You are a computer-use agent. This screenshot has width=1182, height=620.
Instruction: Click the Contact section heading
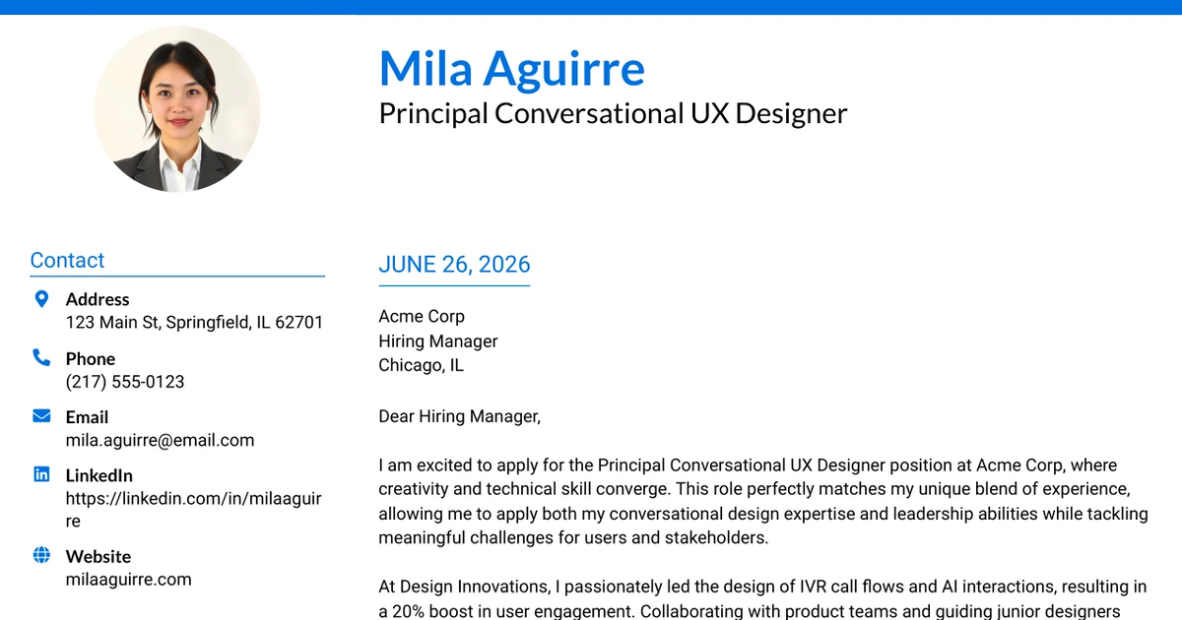67,260
